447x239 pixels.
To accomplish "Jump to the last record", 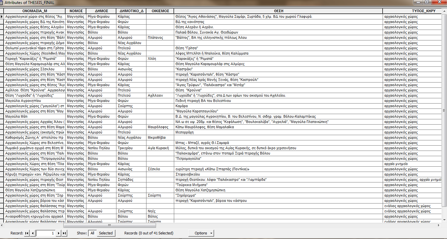I will pyautogui.click(x=64, y=233).
